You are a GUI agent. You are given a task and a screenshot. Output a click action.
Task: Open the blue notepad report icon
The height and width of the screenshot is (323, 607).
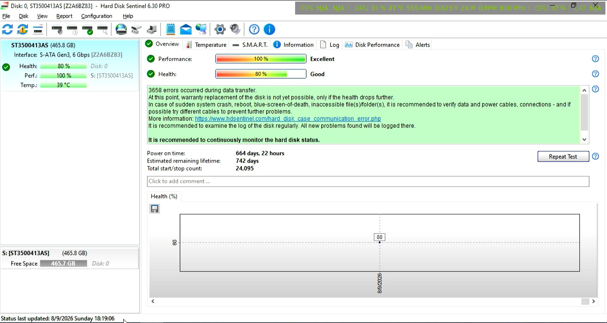click(170, 29)
